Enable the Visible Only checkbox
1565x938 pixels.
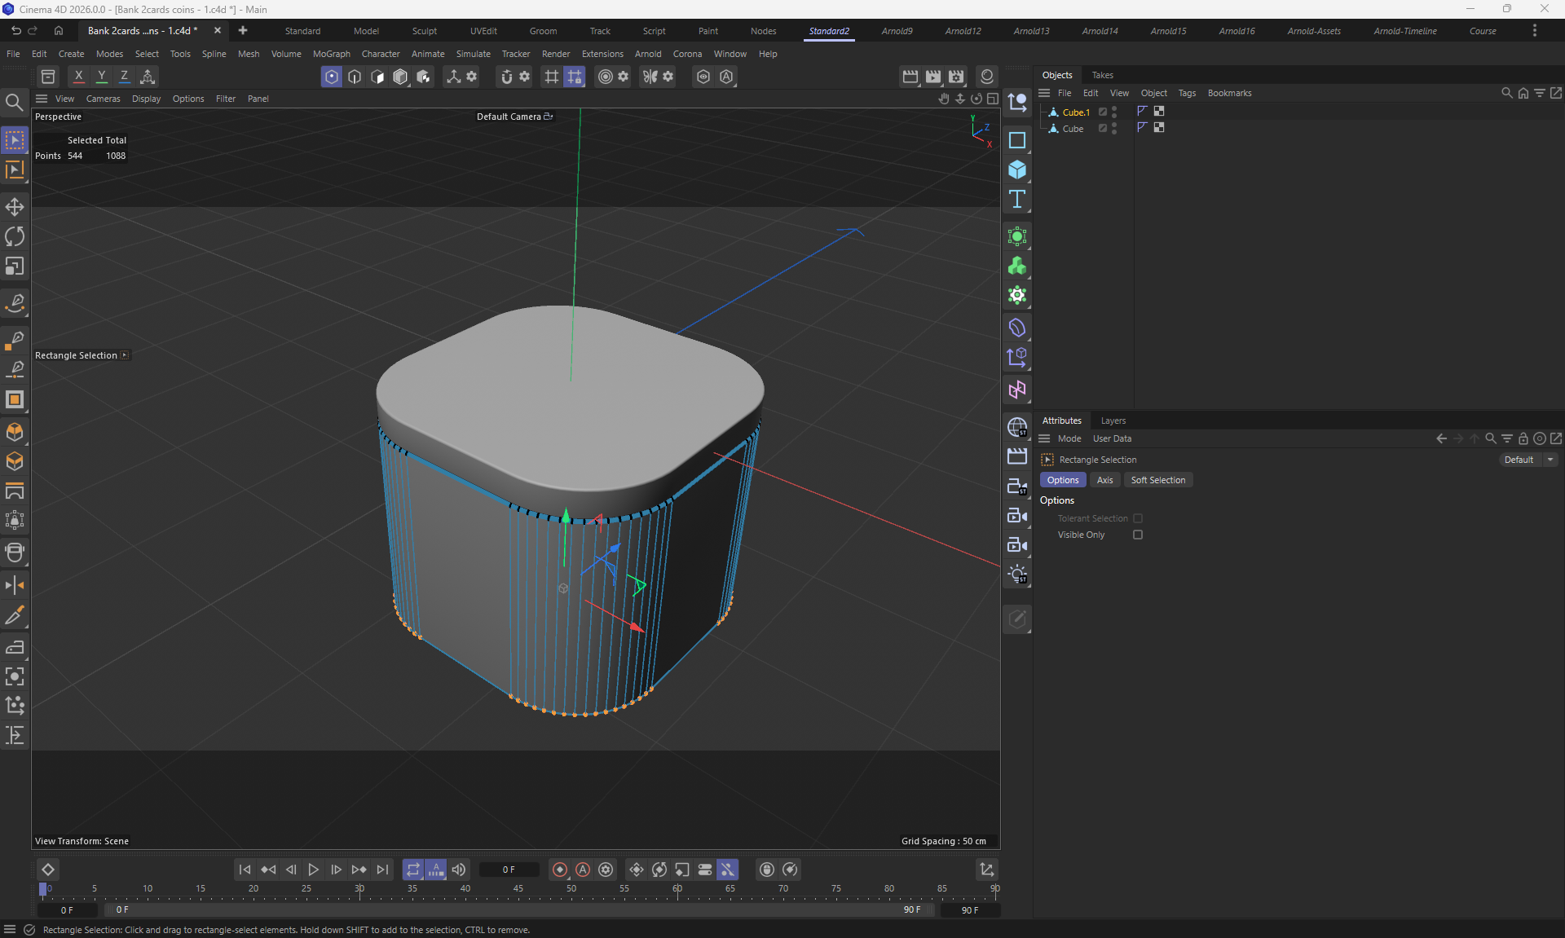(x=1138, y=535)
